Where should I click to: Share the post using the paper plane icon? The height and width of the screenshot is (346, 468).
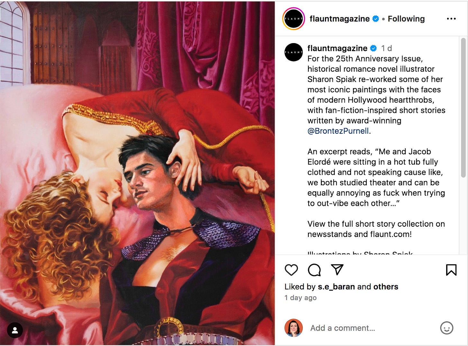[337, 270]
